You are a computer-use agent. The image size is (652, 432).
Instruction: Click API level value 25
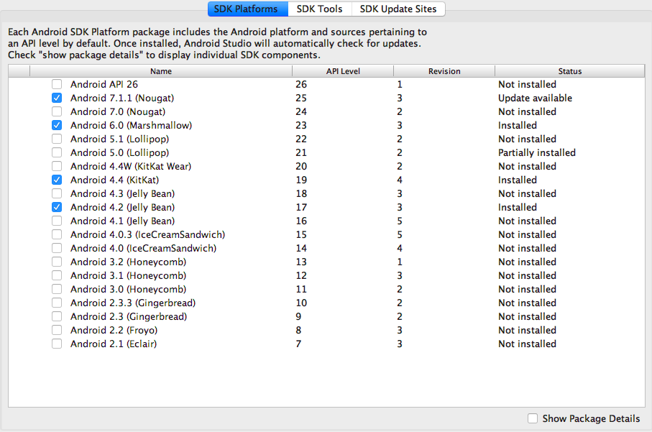[x=301, y=98]
